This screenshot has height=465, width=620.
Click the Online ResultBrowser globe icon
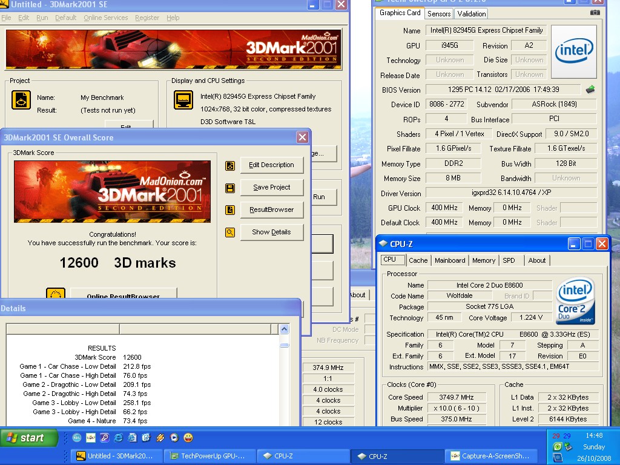pos(55,293)
